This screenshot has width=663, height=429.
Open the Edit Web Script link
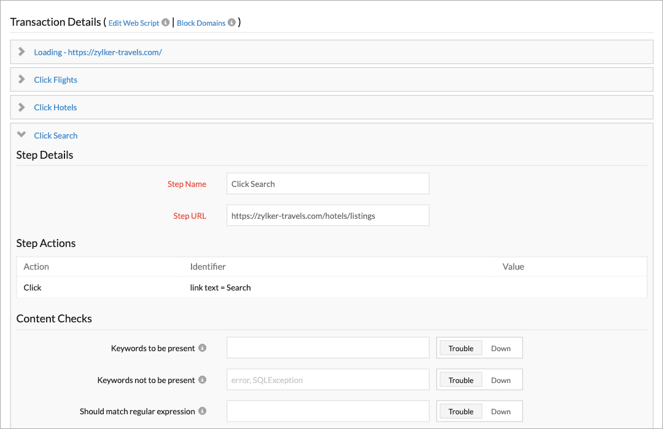[134, 22]
